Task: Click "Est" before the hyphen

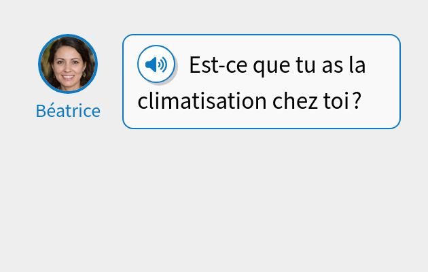Action: [201, 66]
